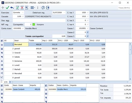The image size is (132, 103).
Task: Select the 'Vendite Merci' row with 333,33
Action: (67, 89)
